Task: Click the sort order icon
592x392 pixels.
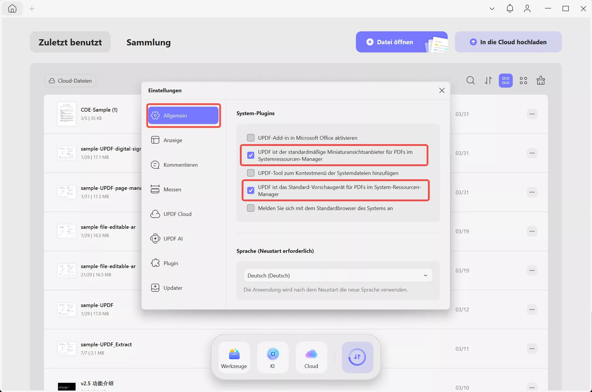Action: pyautogui.click(x=488, y=81)
